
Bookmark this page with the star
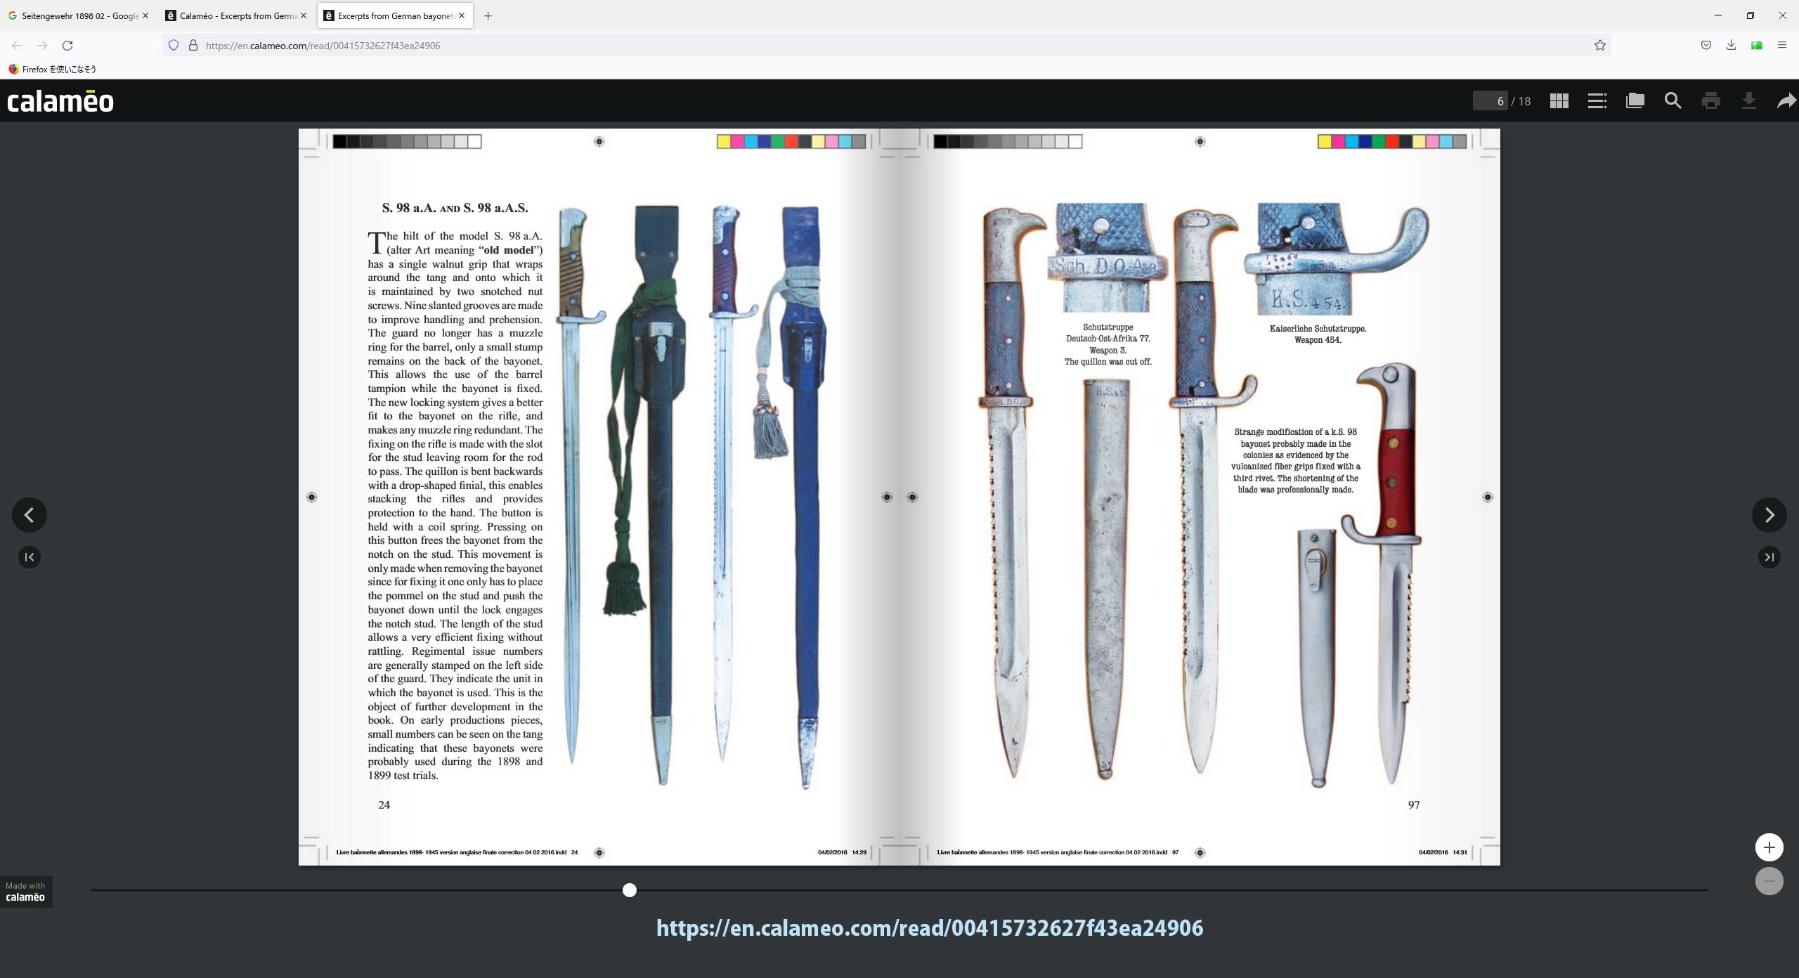(1600, 46)
